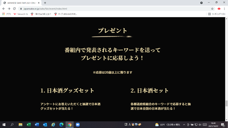This screenshot has height=128, width=228.
Task: Go back to the previous page
Action: coord(4,9)
